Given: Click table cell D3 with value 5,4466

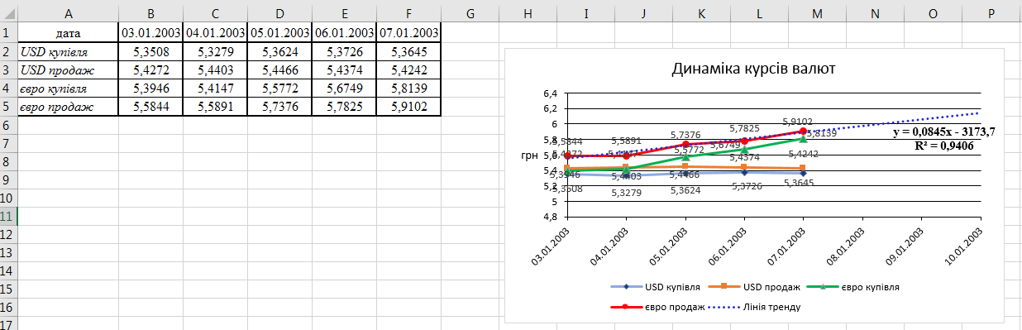Looking at the screenshot, I should [x=279, y=69].
